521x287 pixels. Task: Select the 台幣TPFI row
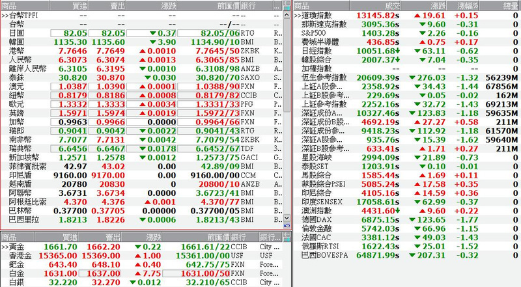click(141, 15)
